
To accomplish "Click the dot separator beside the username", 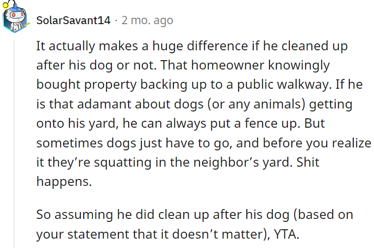I will click(116, 21).
